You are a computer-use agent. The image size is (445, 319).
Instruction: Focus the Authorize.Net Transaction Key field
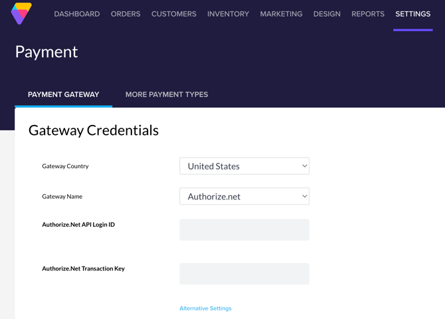point(244,274)
